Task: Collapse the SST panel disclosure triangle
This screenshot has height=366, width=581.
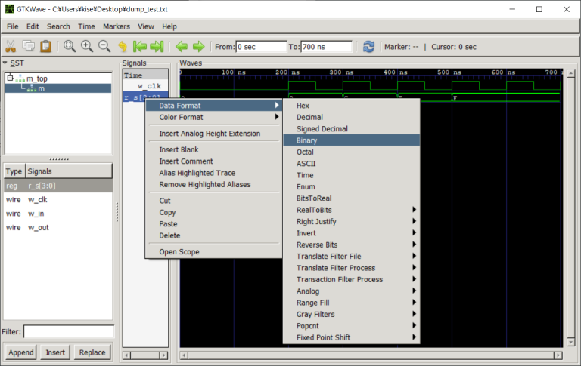Action: [5, 63]
